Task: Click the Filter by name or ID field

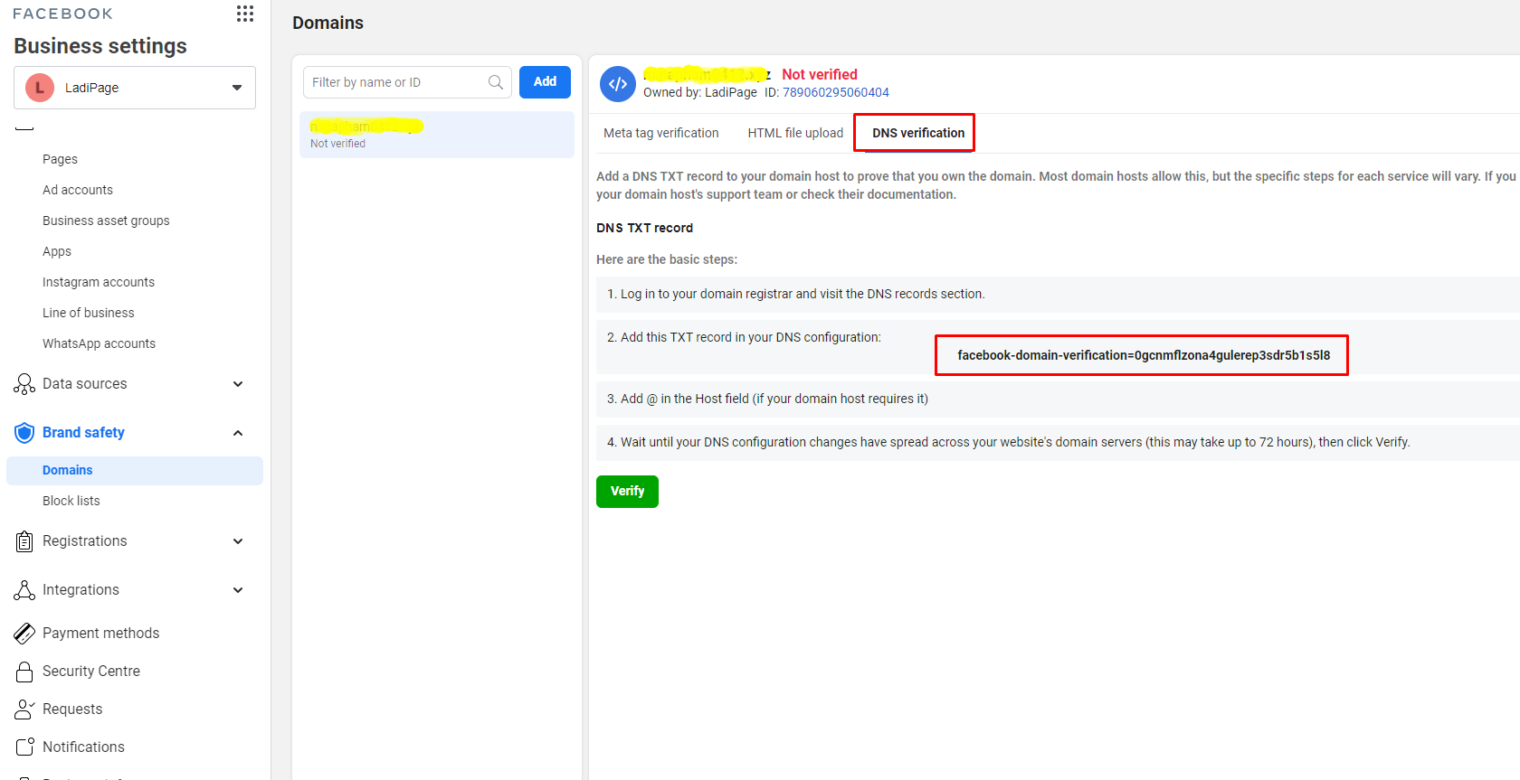Action: [396, 82]
